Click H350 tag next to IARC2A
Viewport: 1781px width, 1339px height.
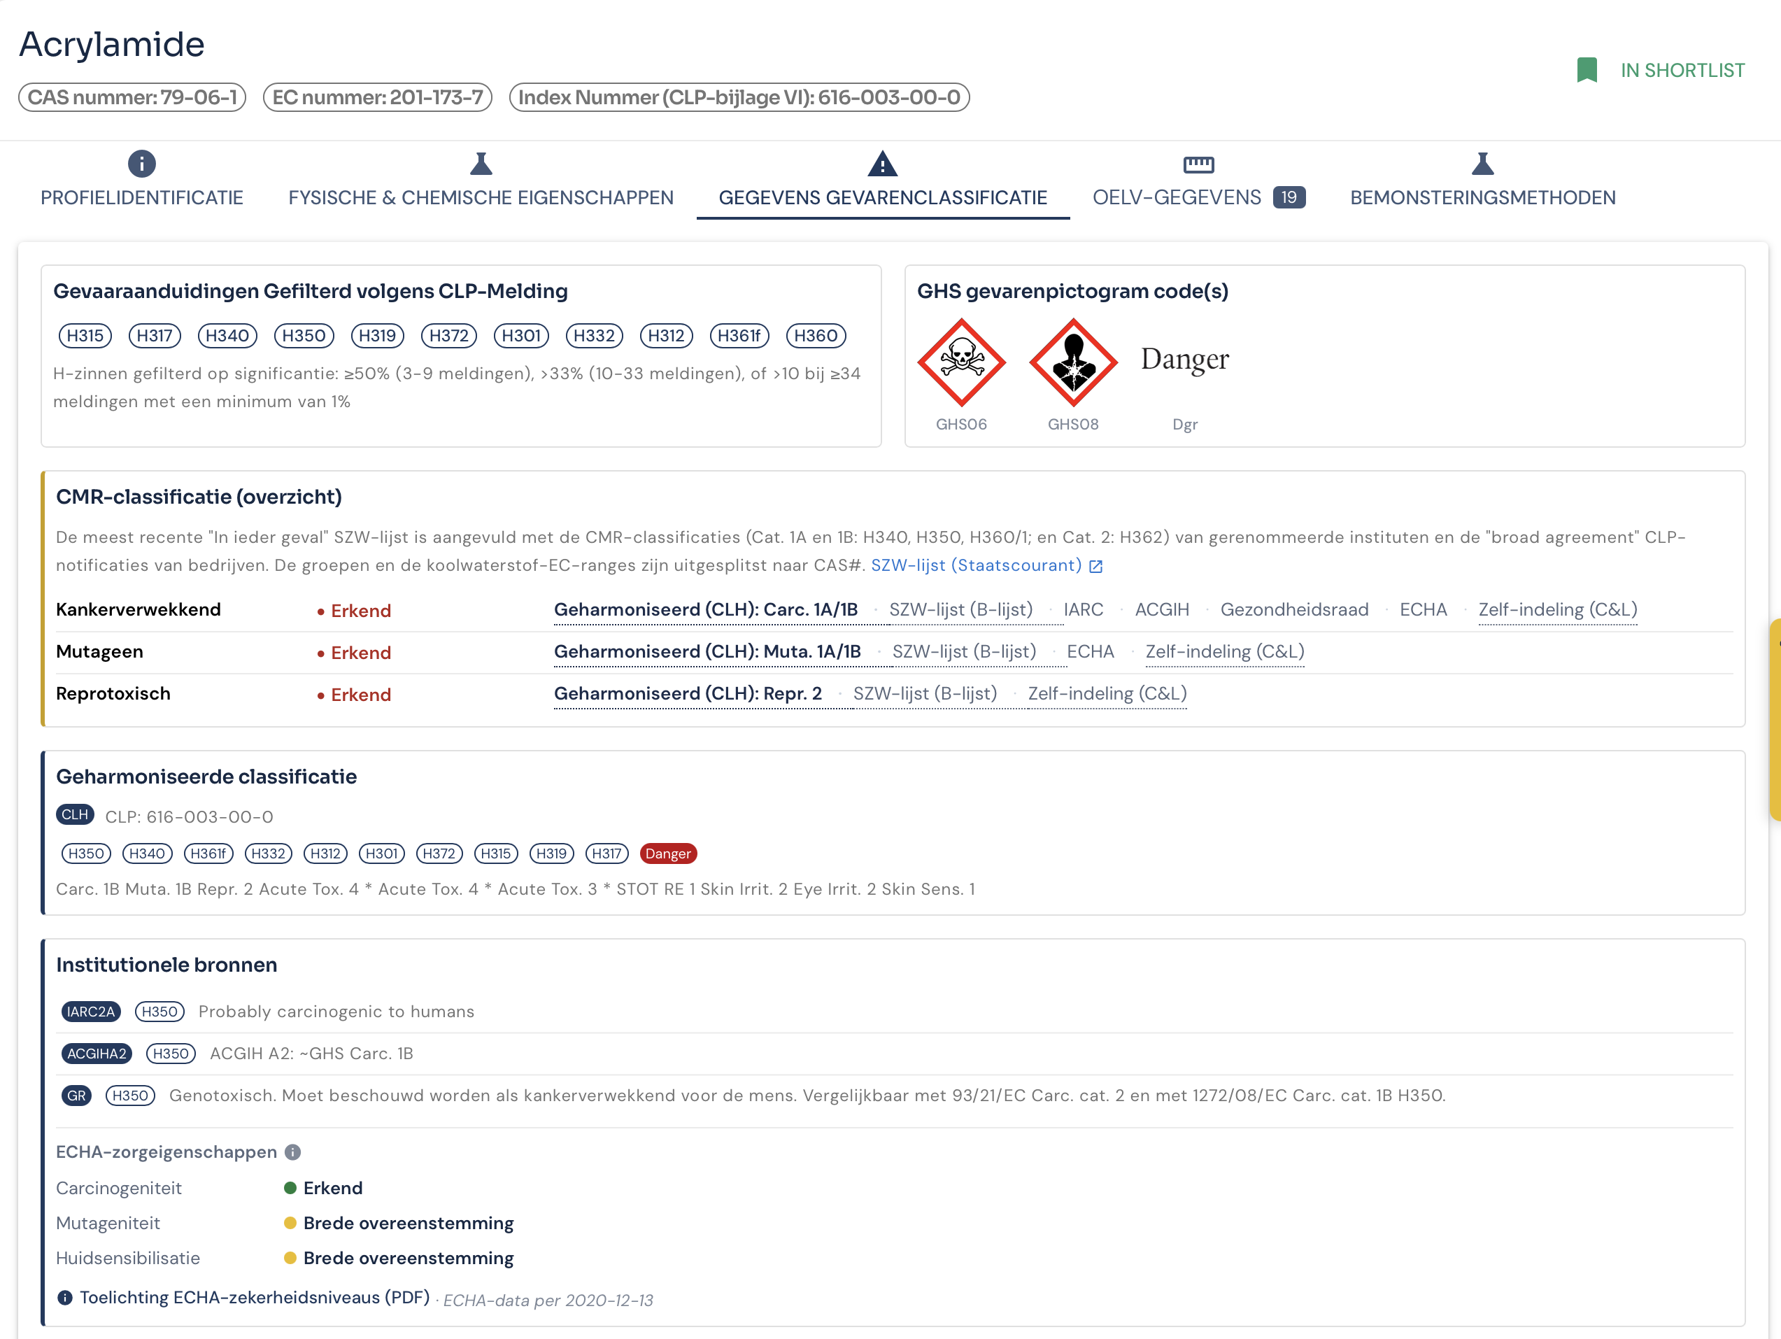[159, 1012]
